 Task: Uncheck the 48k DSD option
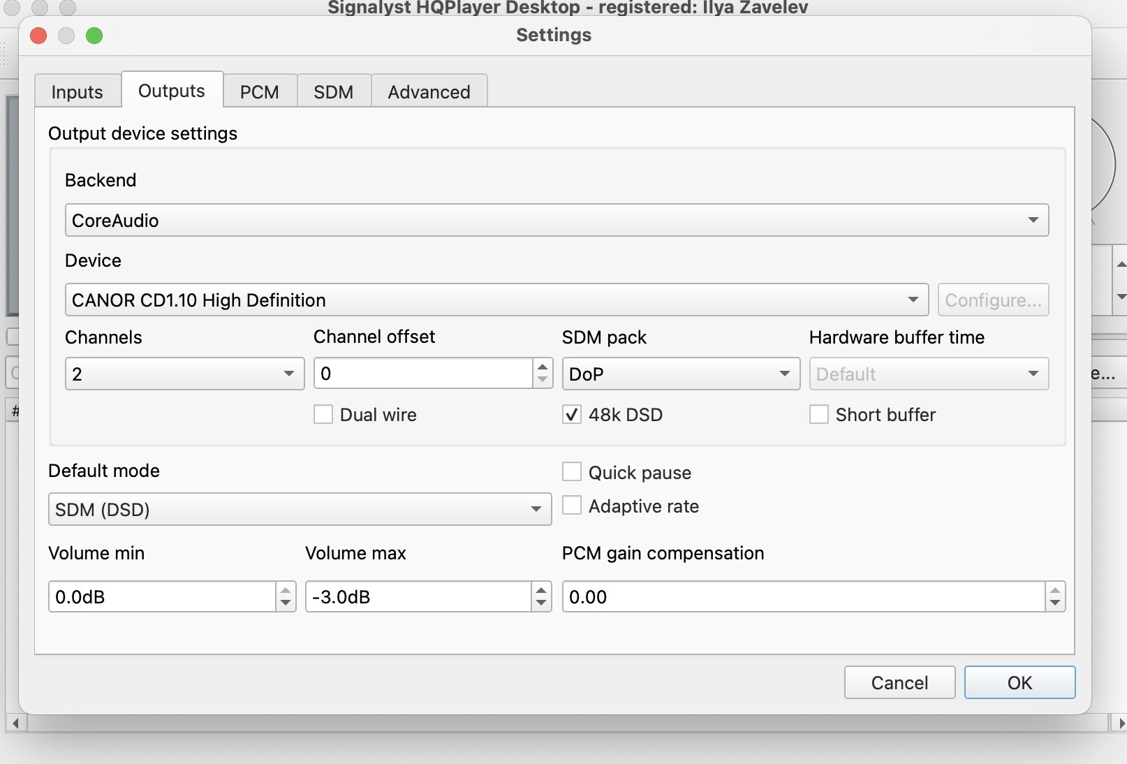click(572, 414)
